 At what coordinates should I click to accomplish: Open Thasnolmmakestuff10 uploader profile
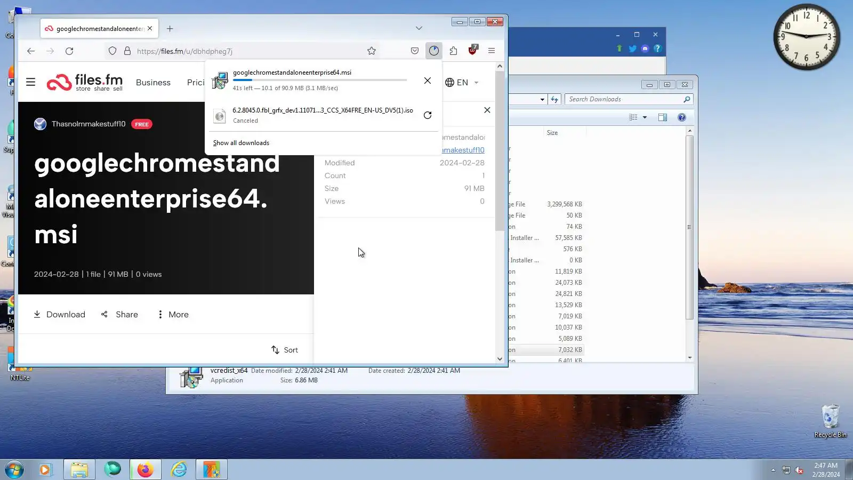coord(88,124)
